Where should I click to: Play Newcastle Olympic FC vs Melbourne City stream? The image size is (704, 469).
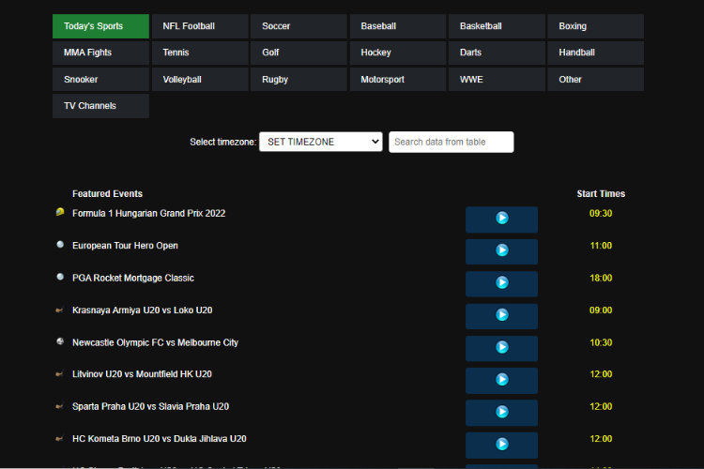501,348
